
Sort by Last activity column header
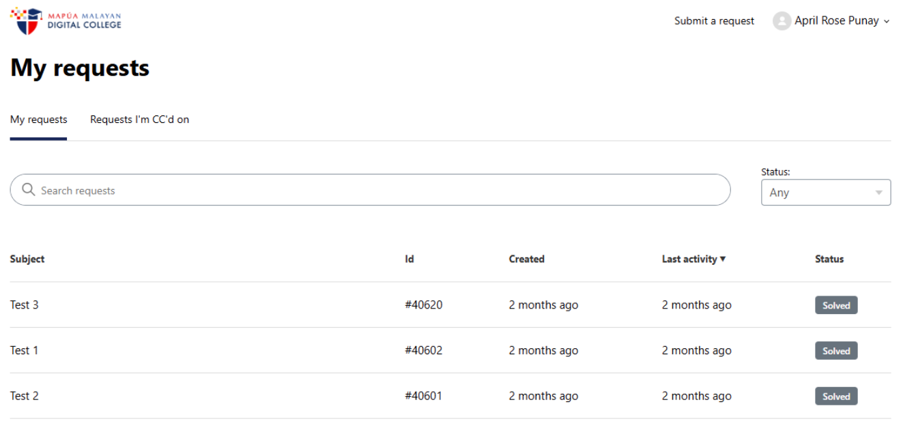tap(689, 259)
